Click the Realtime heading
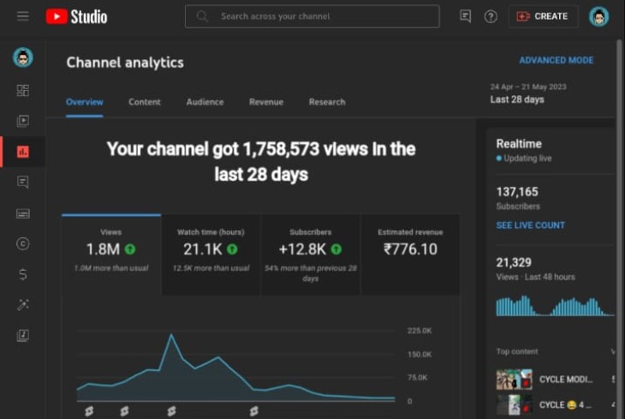 519,144
